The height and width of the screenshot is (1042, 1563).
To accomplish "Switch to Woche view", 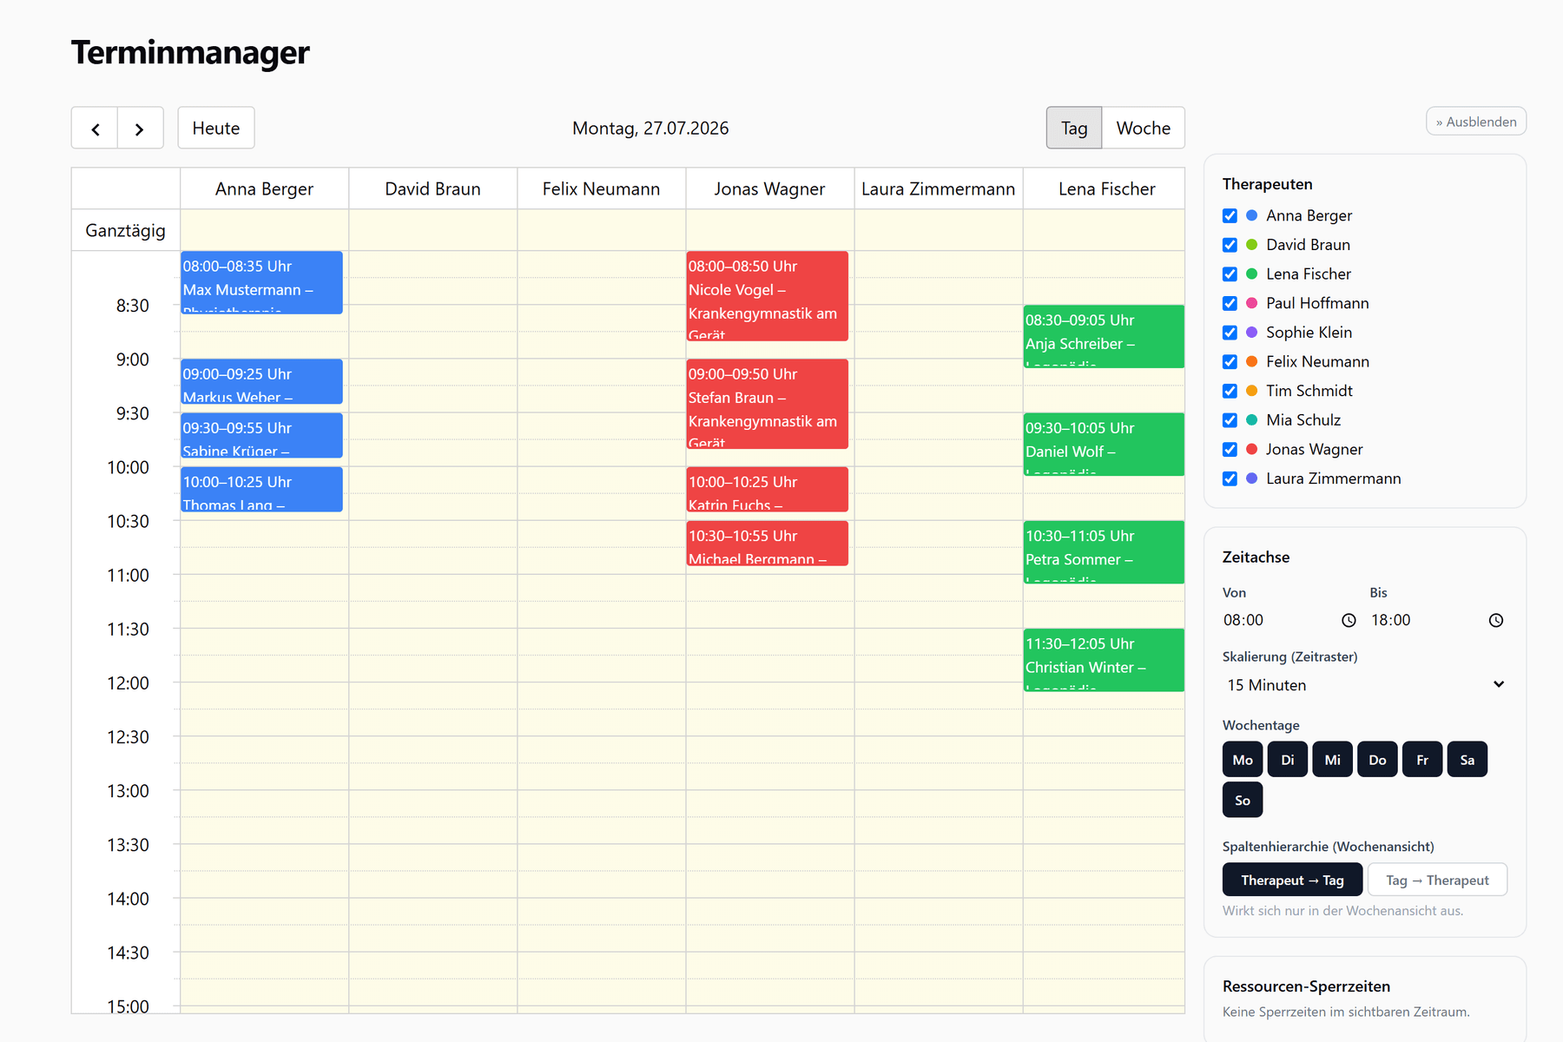I will [x=1143, y=129].
